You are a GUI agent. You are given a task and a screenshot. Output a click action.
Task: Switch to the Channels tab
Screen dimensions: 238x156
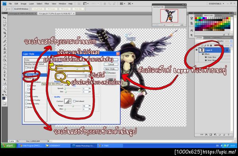pos(217,38)
